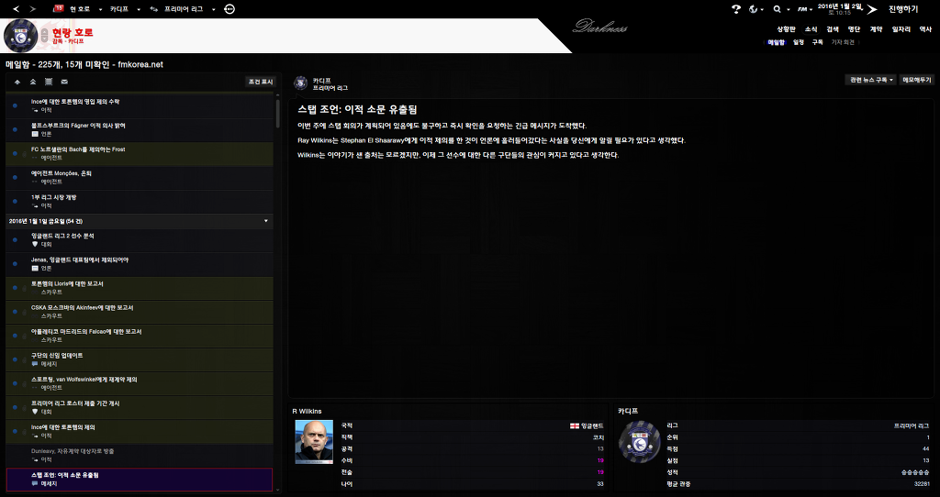Click the Cardiff badge in club panel
Image resolution: width=940 pixels, height=497 pixels.
point(639,441)
